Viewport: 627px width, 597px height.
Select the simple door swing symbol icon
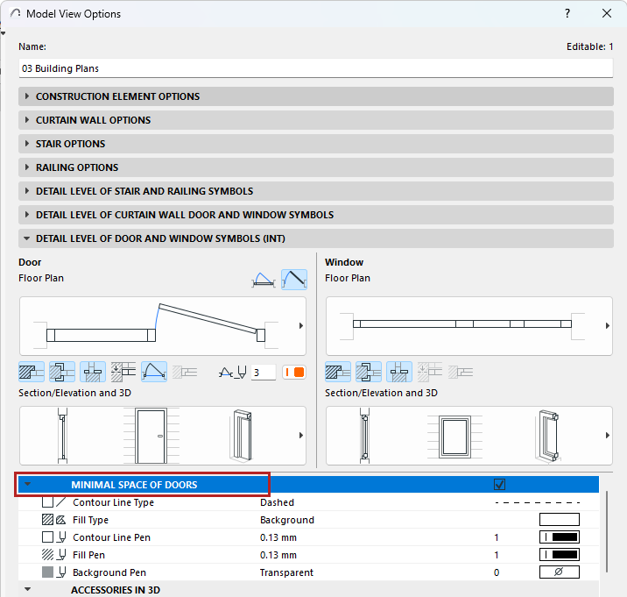click(264, 280)
